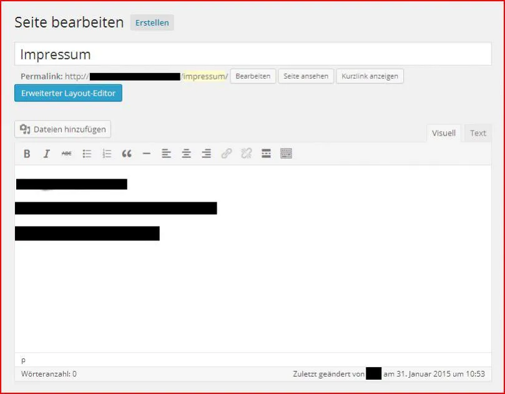Insert a bulleted list
Image resolution: width=505 pixels, height=394 pixels.
87,154
